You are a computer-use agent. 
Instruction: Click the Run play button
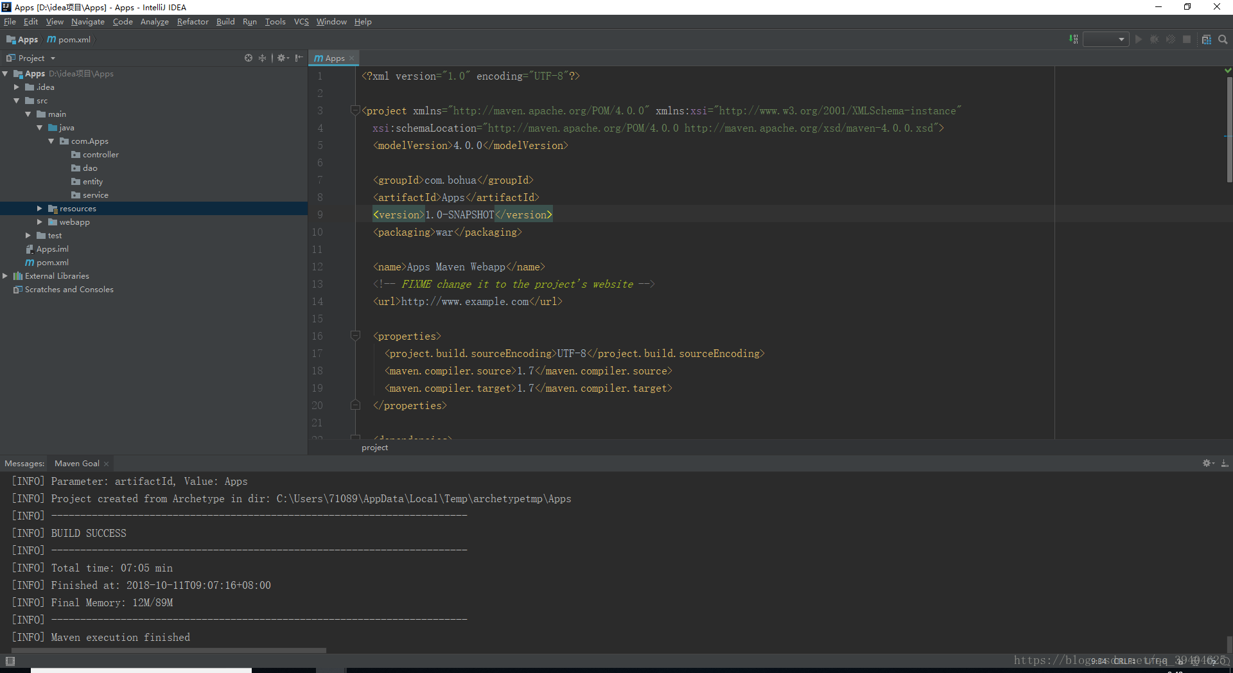pyautogui.click(x=1139, y=39)
